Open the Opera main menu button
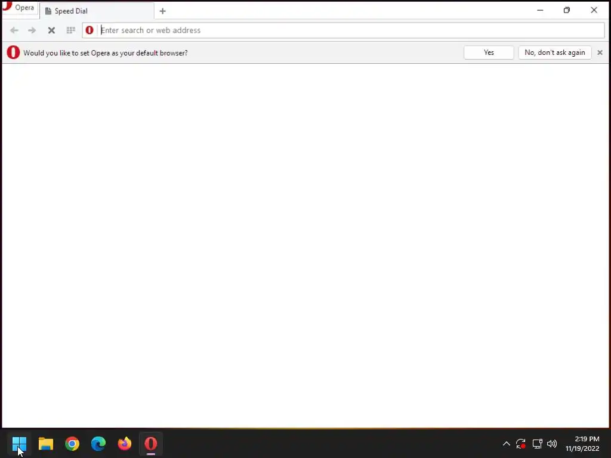The height and width of the screenshot is (458, 611). pos(20,7)
